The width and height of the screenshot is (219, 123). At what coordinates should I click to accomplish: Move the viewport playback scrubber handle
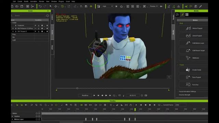(x=77, y=88)
